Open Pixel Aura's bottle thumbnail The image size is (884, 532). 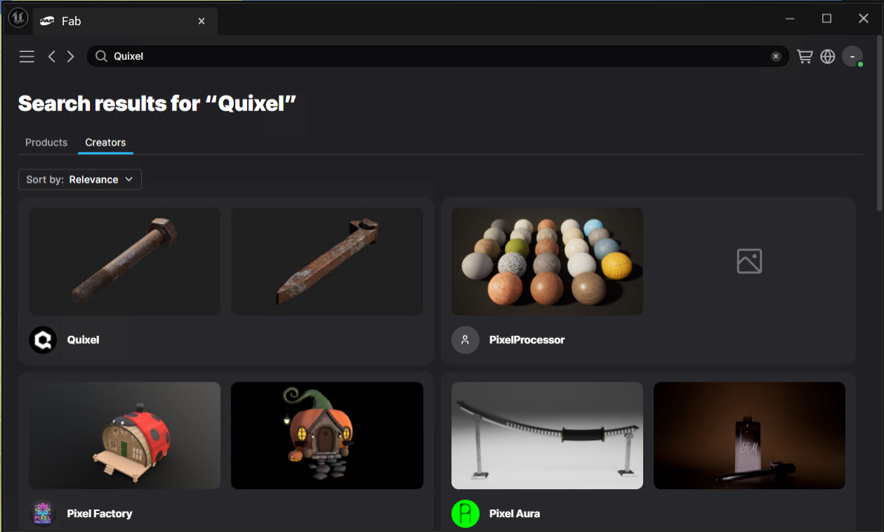tap(749, 436)
